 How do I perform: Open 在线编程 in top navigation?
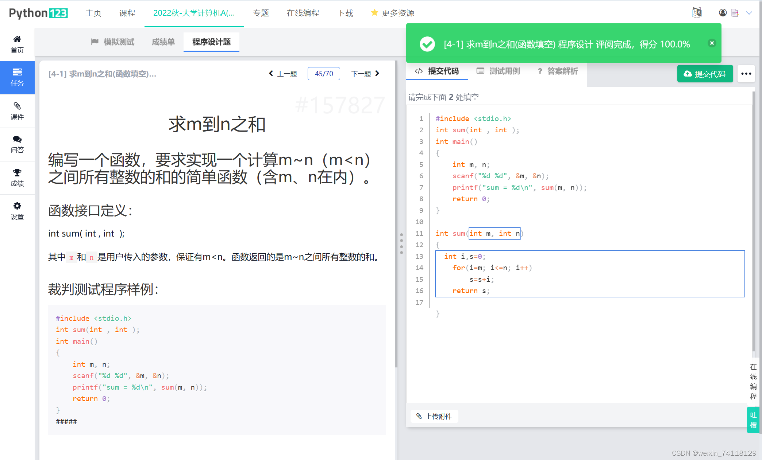[x=303, y=13]
